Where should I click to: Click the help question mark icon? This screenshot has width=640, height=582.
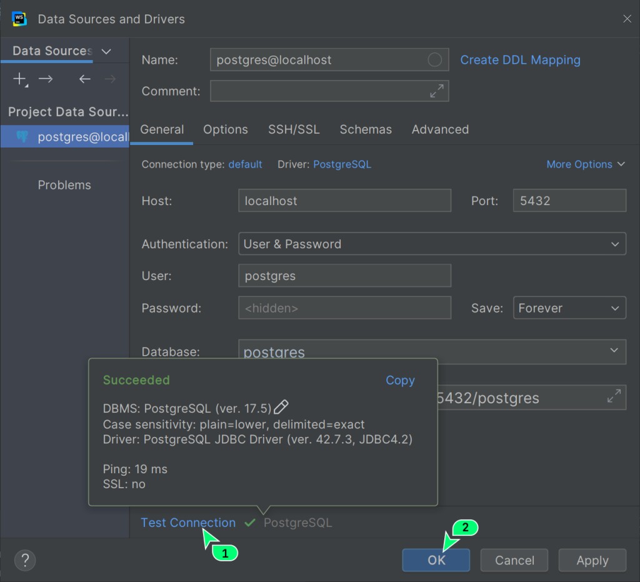coord(25,559)
